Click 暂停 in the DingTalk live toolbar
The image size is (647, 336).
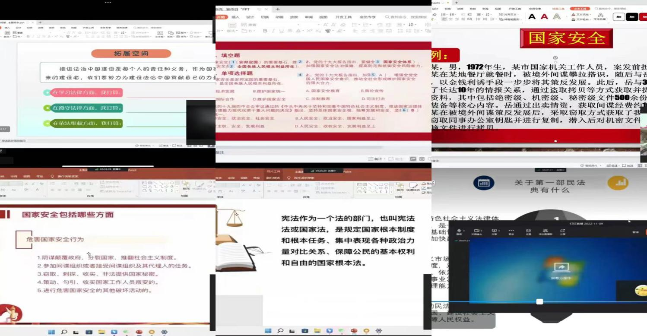(x=635, y=232)
